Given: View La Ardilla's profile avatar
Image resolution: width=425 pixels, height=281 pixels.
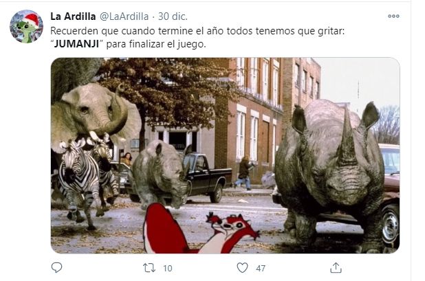Looking at the screenshot, I should point(26,27).
